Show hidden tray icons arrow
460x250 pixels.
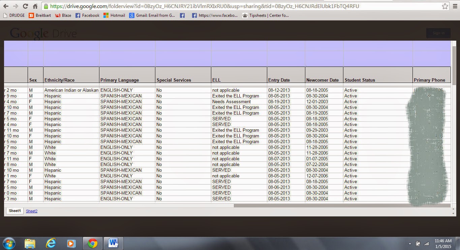coord(410,244)
